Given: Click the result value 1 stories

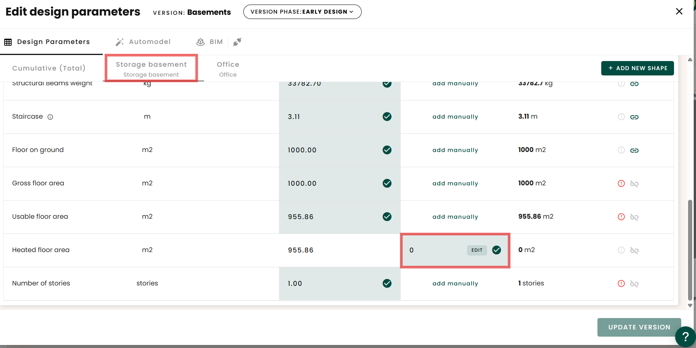Looking at the screenshot, I should [x=531, y=283].
